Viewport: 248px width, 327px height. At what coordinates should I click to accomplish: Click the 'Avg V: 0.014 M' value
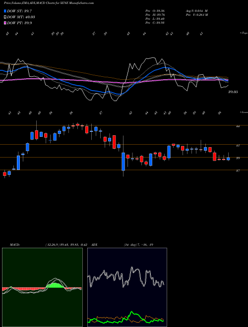pyautogui.click(x=196, y=11)
